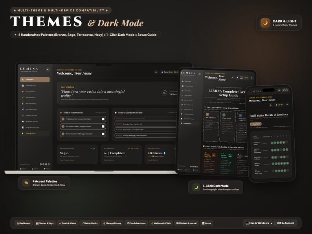Select the Manage Money chip in bottom bar

[x=112, y=223]
